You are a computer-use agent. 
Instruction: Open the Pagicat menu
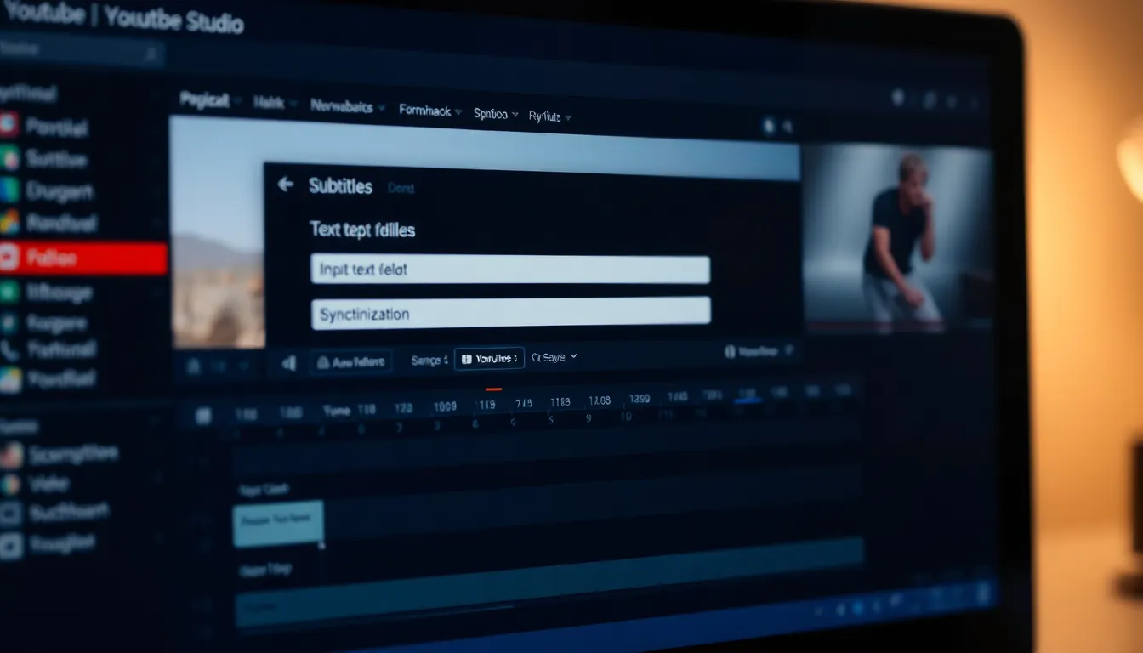point(210,100)
